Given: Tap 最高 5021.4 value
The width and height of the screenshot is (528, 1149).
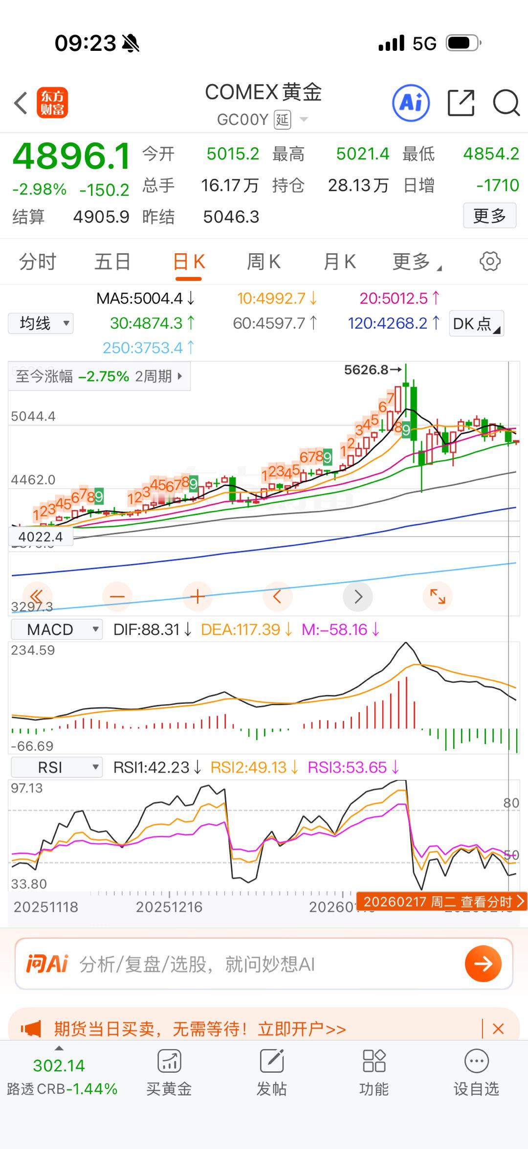Looking at the screenshot, I should click(362, 154).
